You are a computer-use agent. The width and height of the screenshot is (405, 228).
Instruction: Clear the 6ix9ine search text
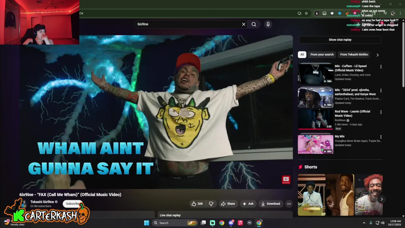244,24
